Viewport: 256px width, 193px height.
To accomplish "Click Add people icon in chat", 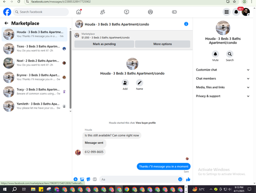I will (125, 83).
